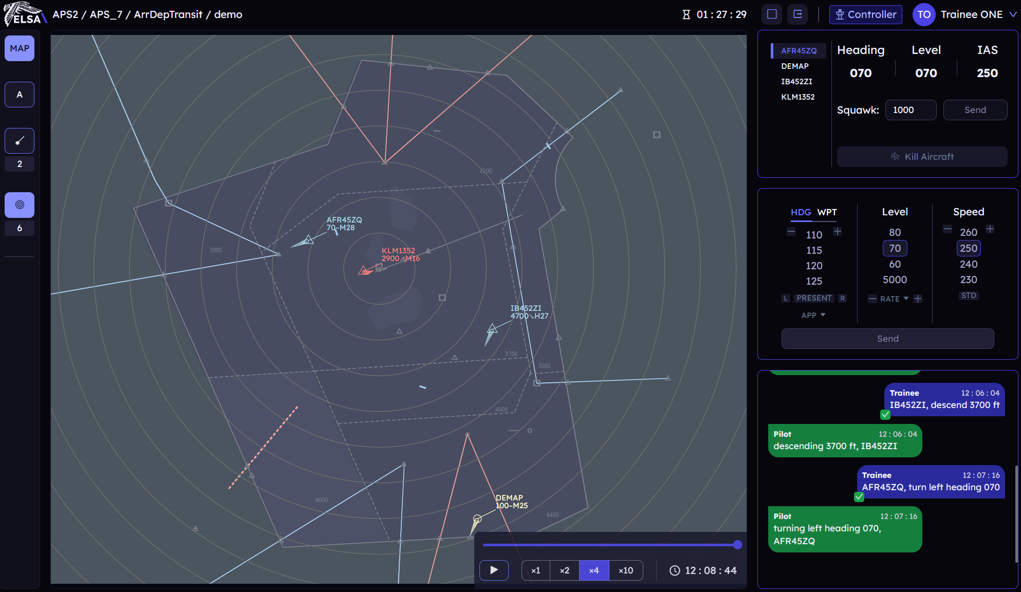Click the plus icon beside speed 260

pos(990,229)
